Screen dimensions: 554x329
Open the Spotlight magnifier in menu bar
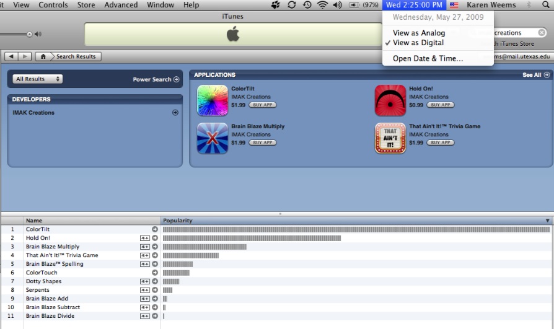546,4
